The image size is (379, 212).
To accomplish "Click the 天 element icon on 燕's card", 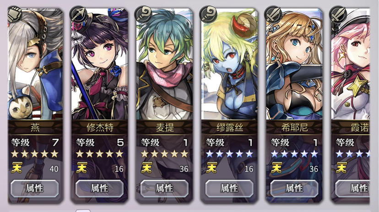I will point(16,167).
